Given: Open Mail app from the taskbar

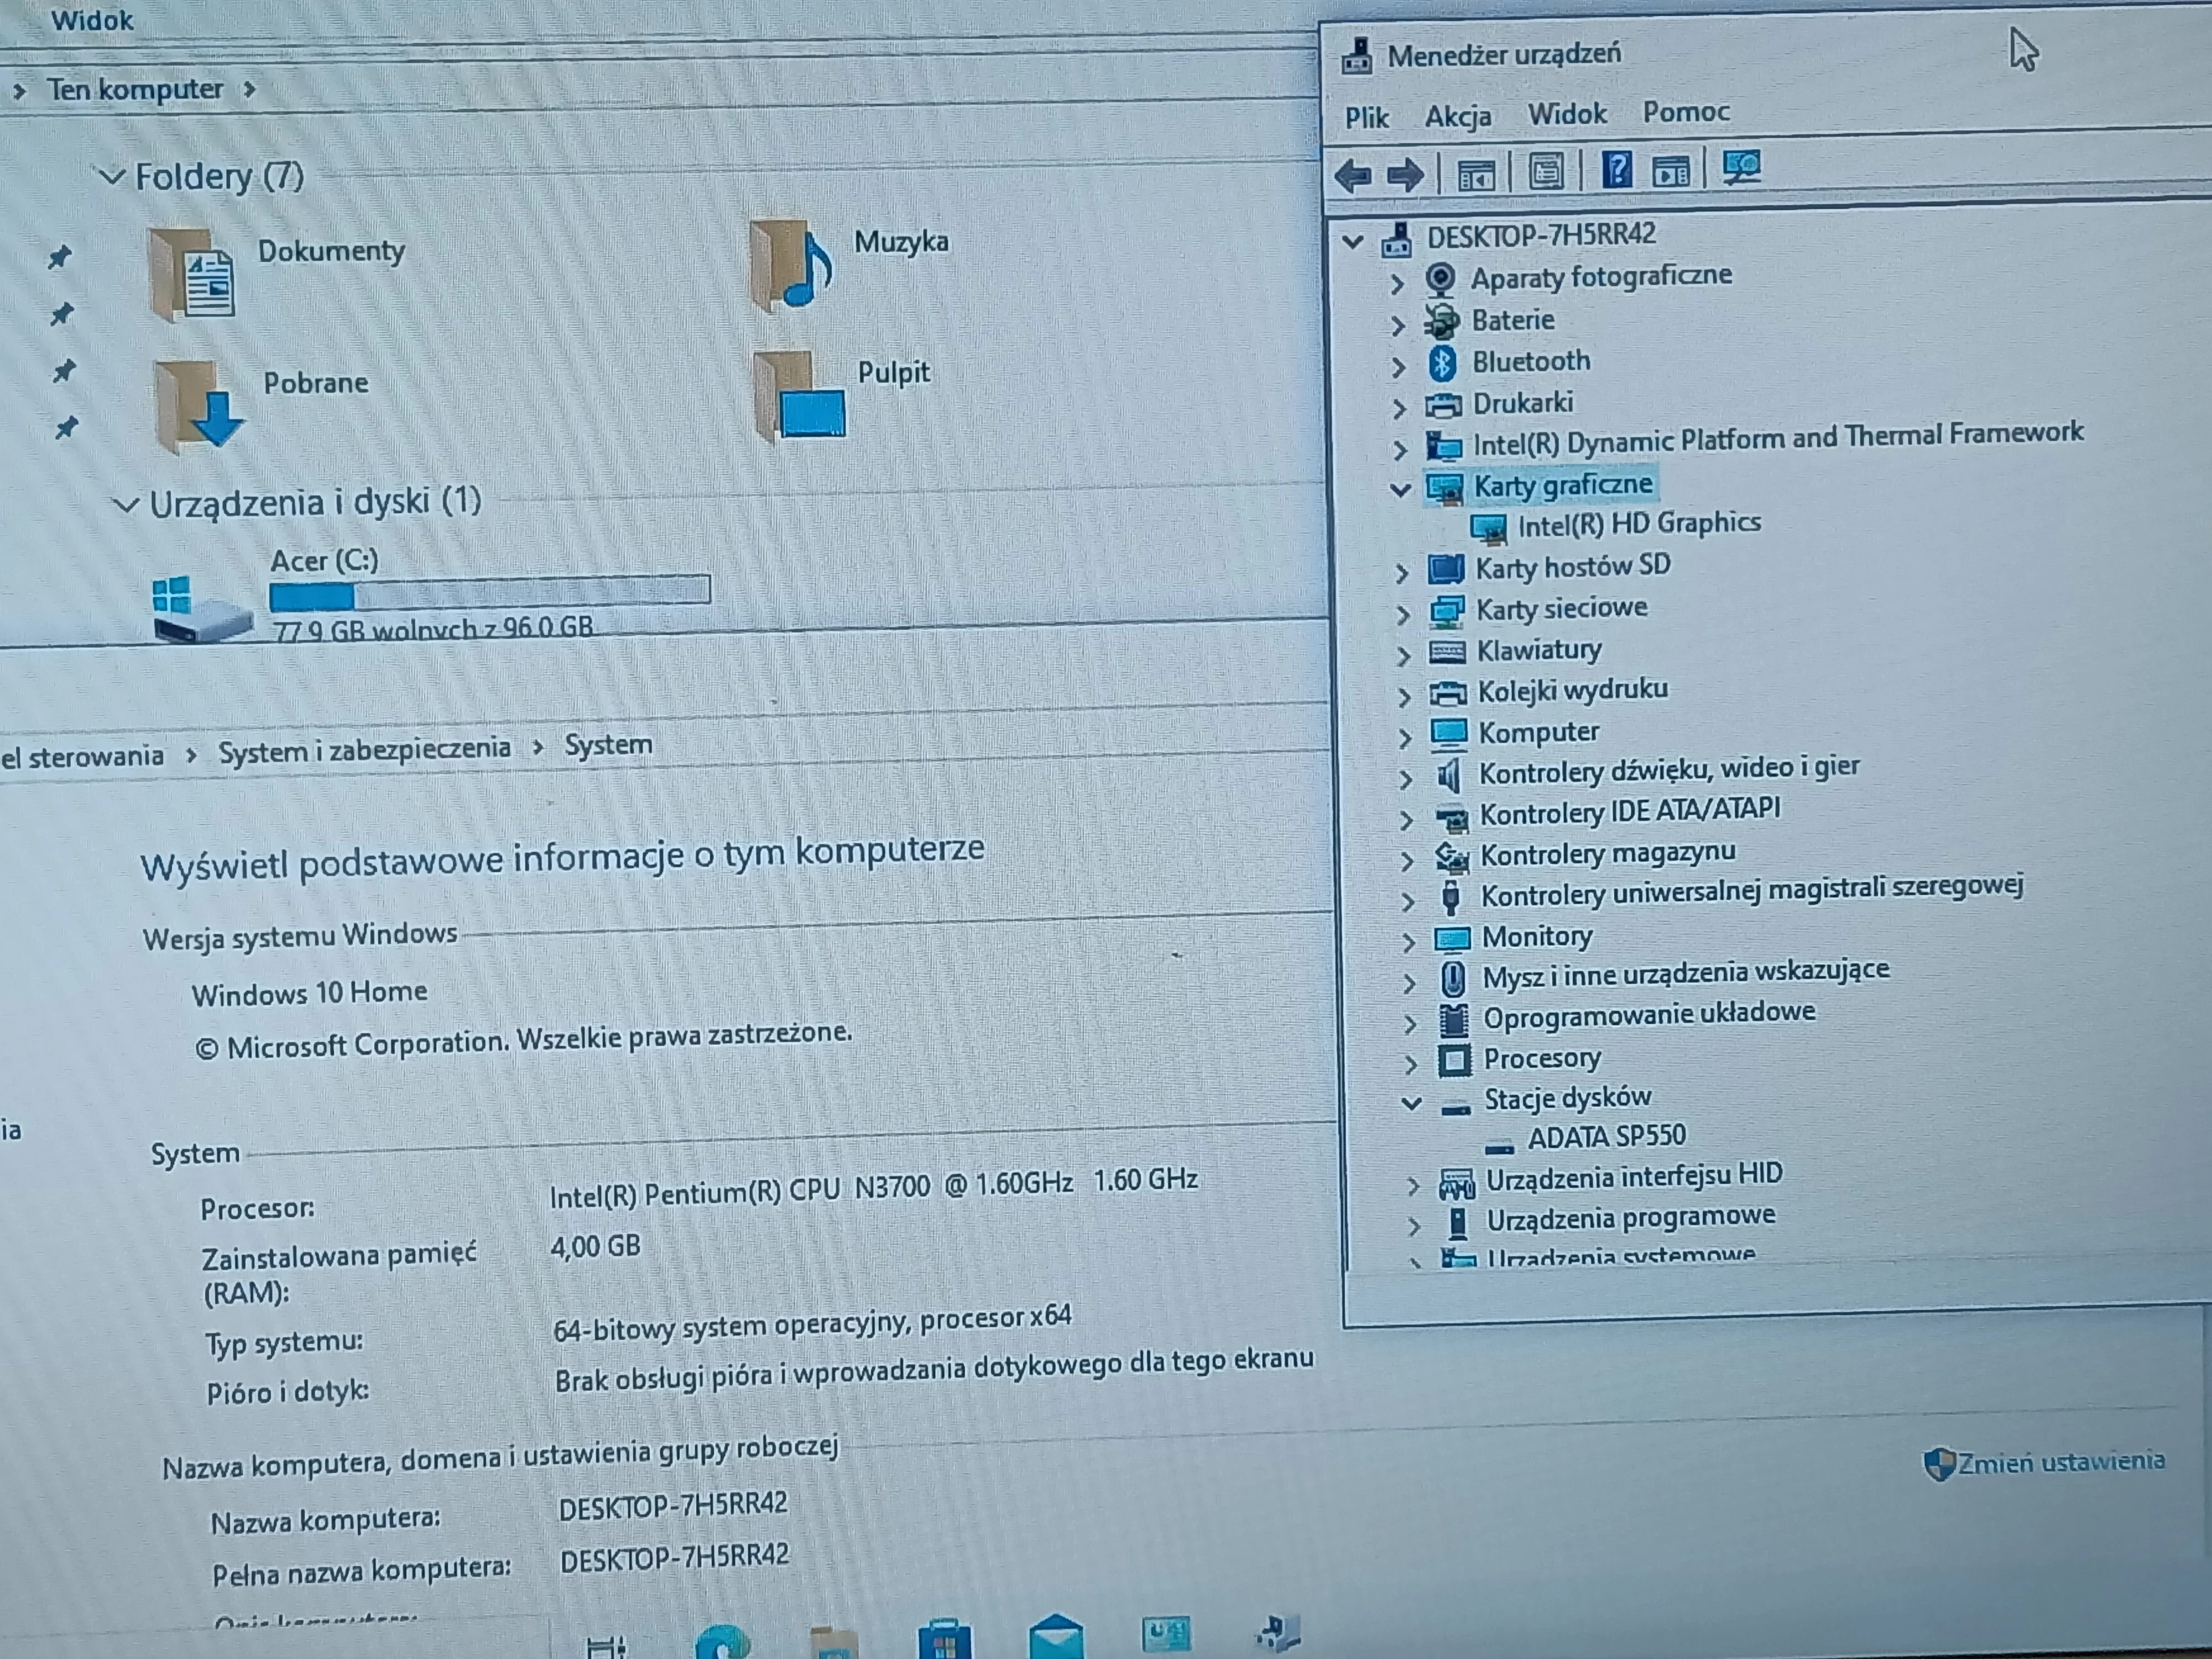Looking at the screenshot, I should [x=1056, y=1638].
